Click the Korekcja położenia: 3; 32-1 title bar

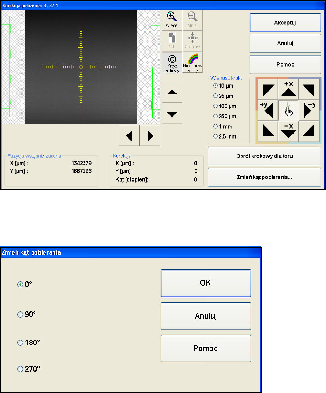162,6
